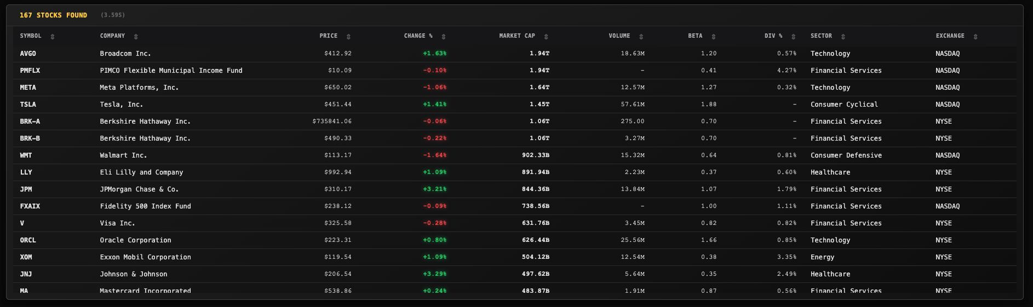
Task: Open the BRK-B ticker symbol
Action: [30, 138]
